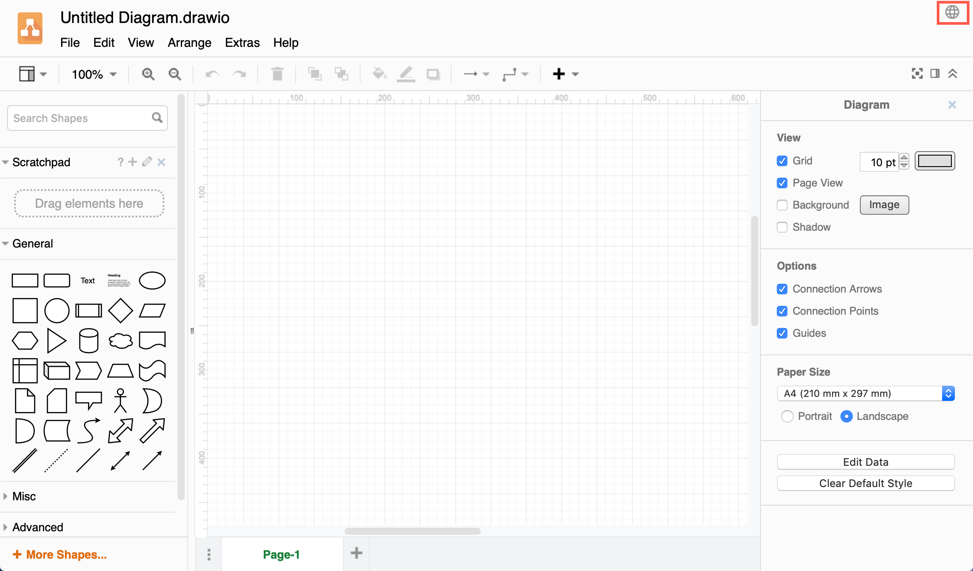Enable the Shadow checkbox
The image size is (973, 571).
[782, 227]
